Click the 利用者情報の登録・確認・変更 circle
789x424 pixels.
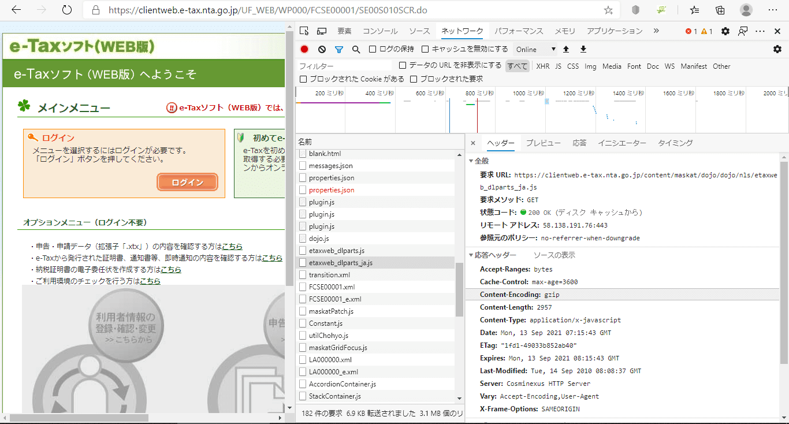click(x=125, y=326)
